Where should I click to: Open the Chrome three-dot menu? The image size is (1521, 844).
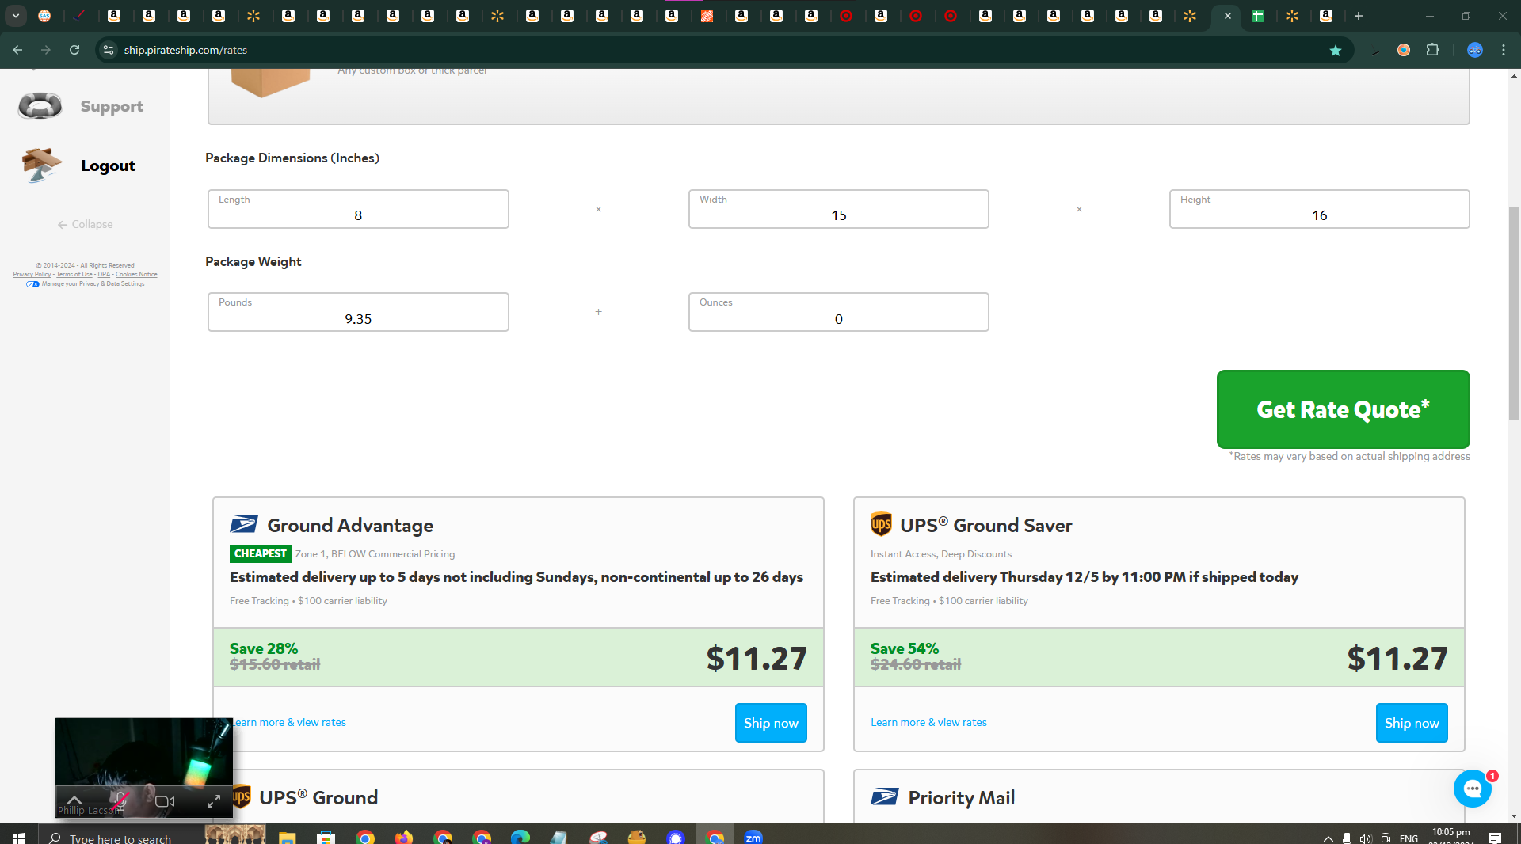pos(1504,50)
